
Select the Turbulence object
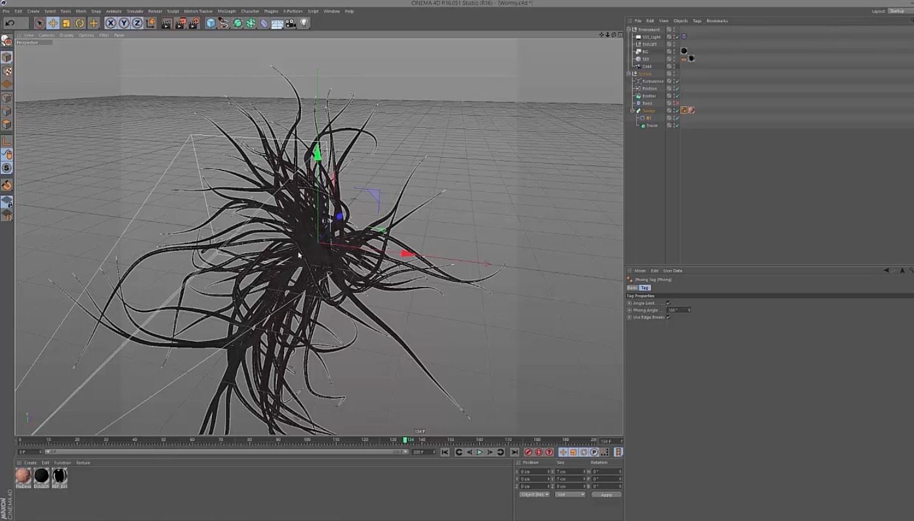click(x=653, y=81)
